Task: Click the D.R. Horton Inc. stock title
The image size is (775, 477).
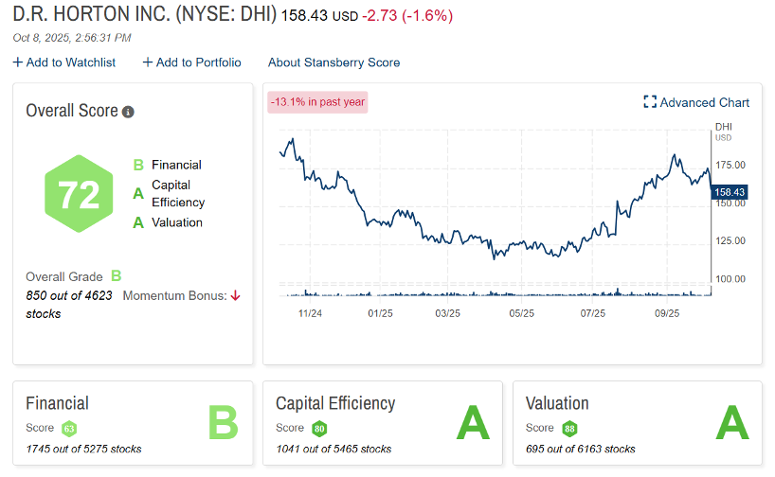Action: pyautogui.click(x=144, y=15)
